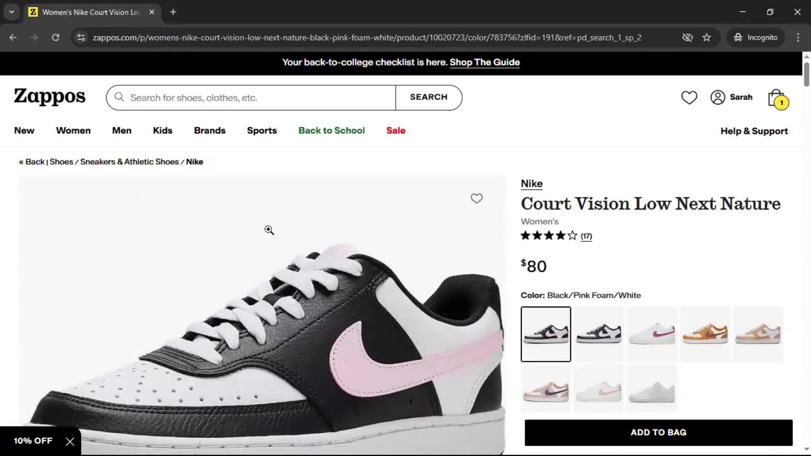Open Sneakers & Athletic Shoes breadcrumb
Screen dimensions: 811x456
coord(129,162)
